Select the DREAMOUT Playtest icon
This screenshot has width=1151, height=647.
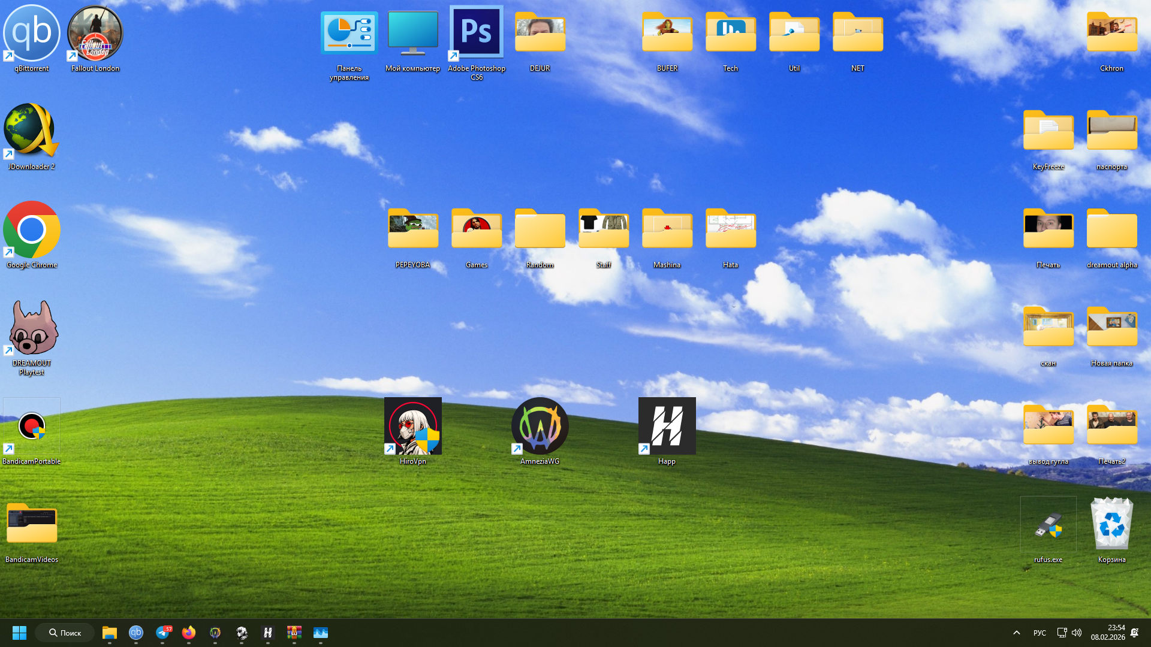32,328
